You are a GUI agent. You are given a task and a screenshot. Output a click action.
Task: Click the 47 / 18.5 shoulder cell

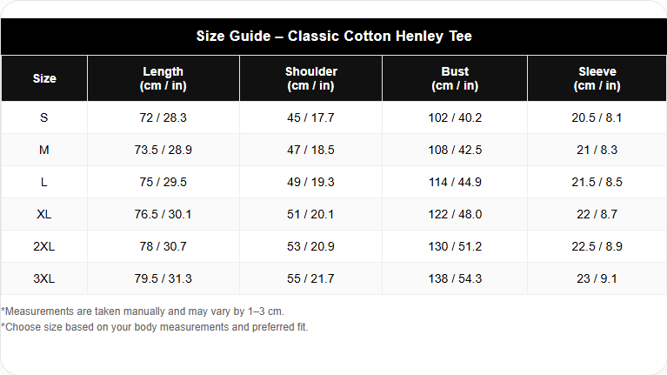click(x=311, y=150)
